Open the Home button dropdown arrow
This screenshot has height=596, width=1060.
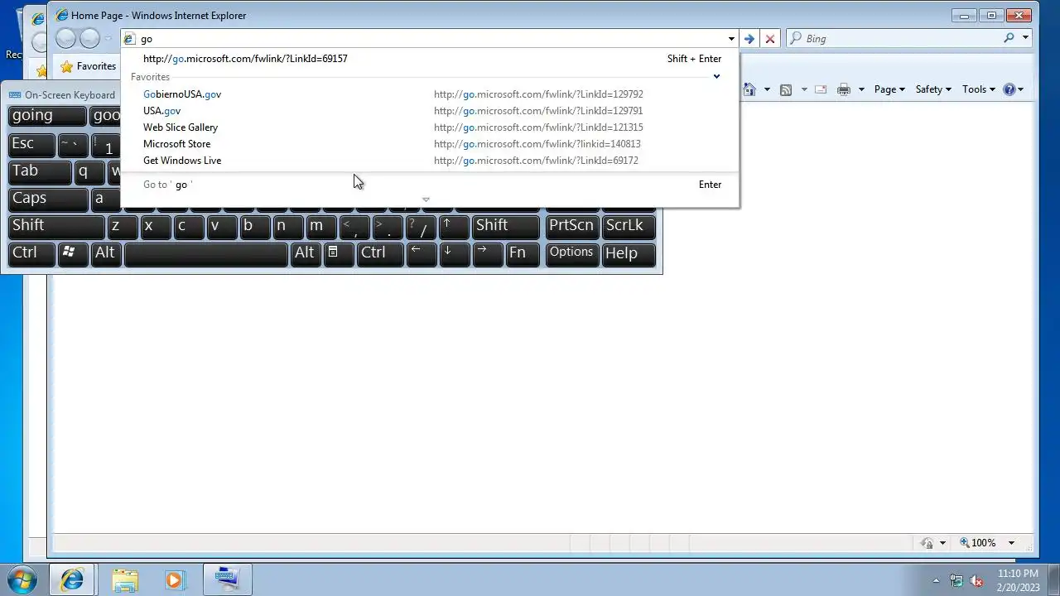click(x=767, y=89)
